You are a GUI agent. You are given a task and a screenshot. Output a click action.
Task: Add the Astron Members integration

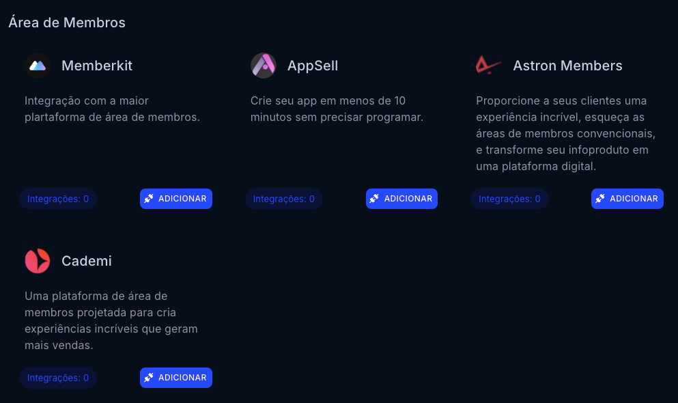(x=627, y=199)
